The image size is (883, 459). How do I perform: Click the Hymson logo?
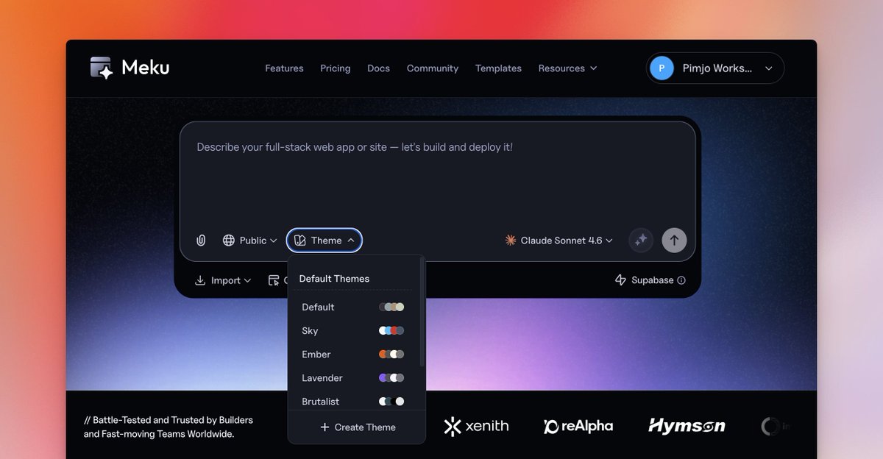pyautogui.click(x=687, y=426)
